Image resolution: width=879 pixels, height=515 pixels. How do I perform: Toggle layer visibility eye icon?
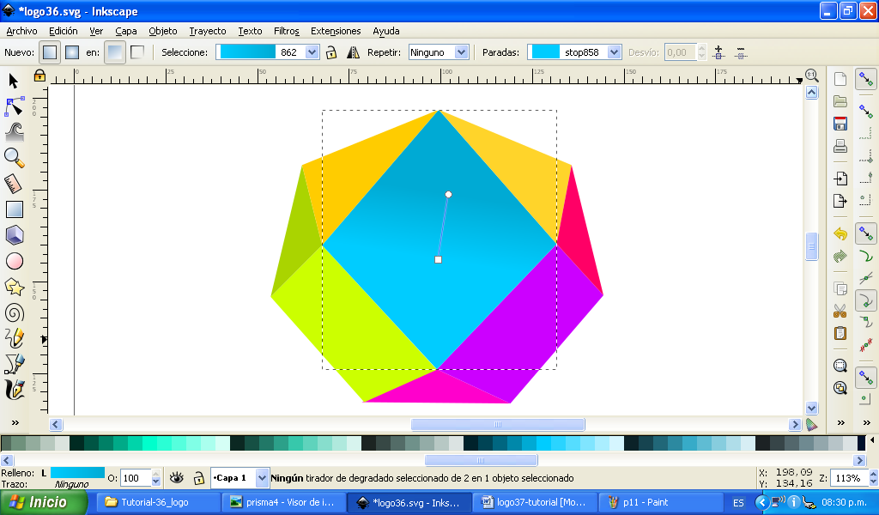click(x=177, y=477)
